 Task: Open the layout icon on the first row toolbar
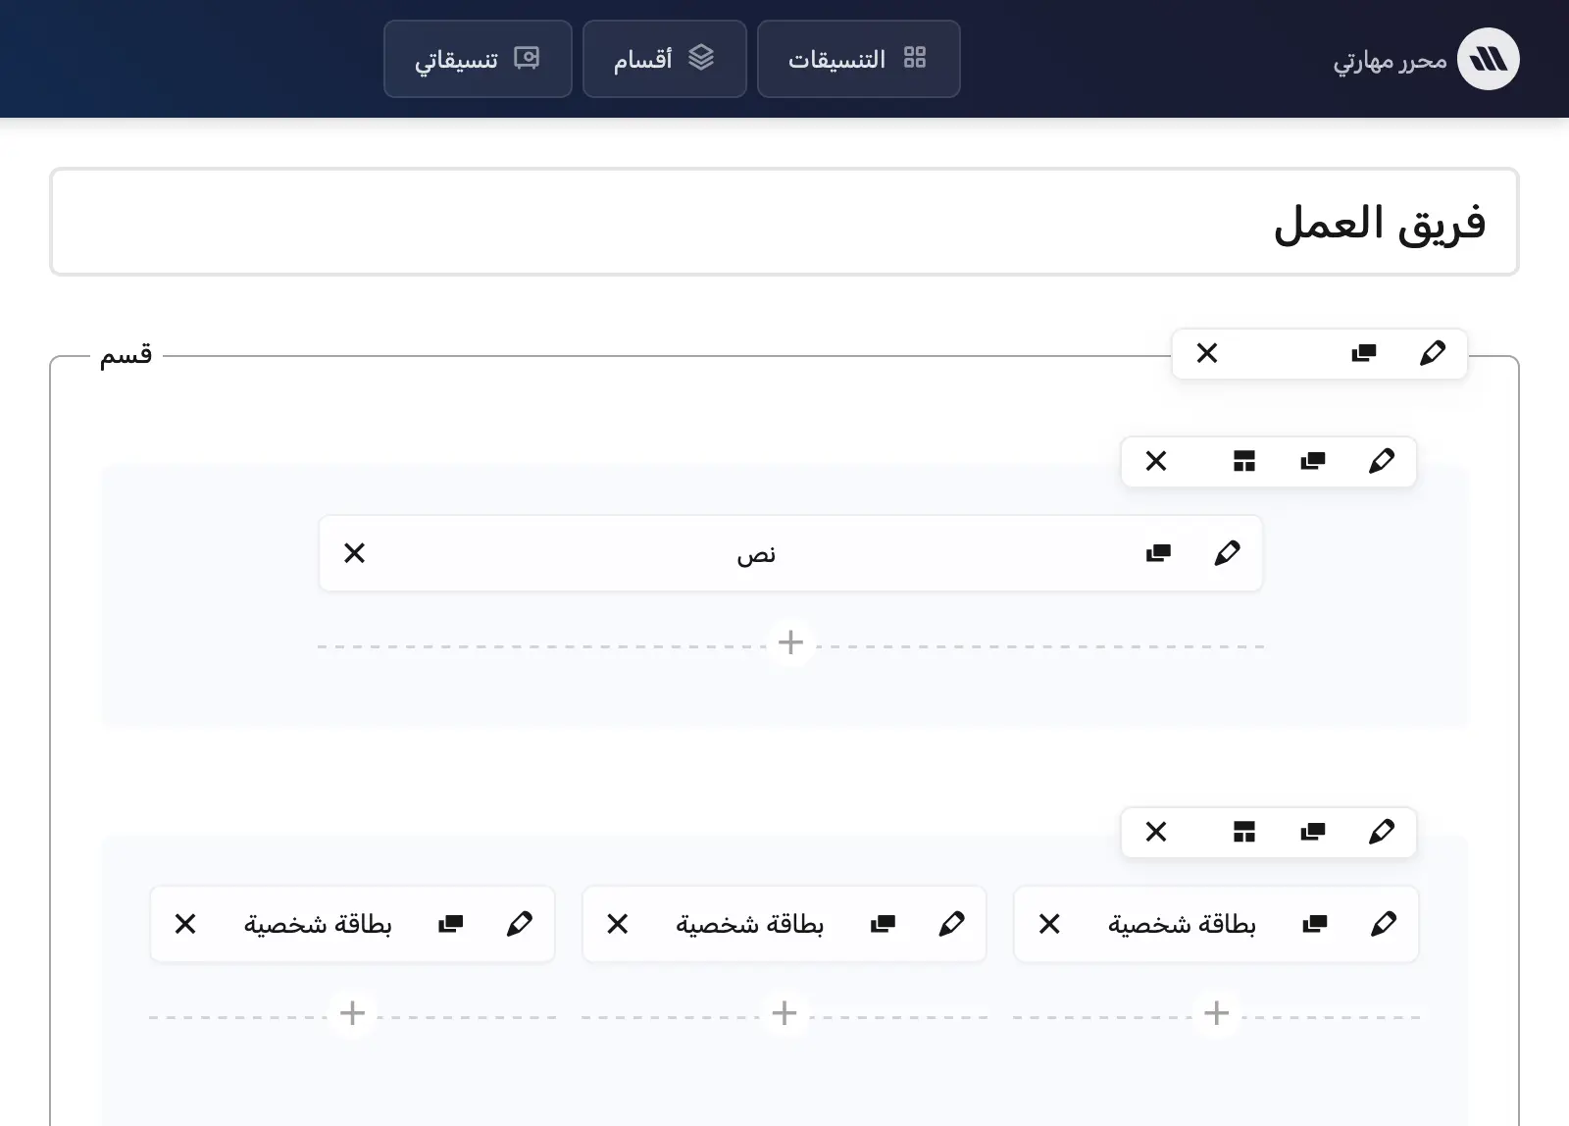1245,461
